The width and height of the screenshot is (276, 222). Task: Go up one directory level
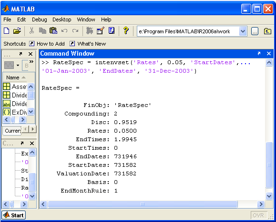(267, 31)
